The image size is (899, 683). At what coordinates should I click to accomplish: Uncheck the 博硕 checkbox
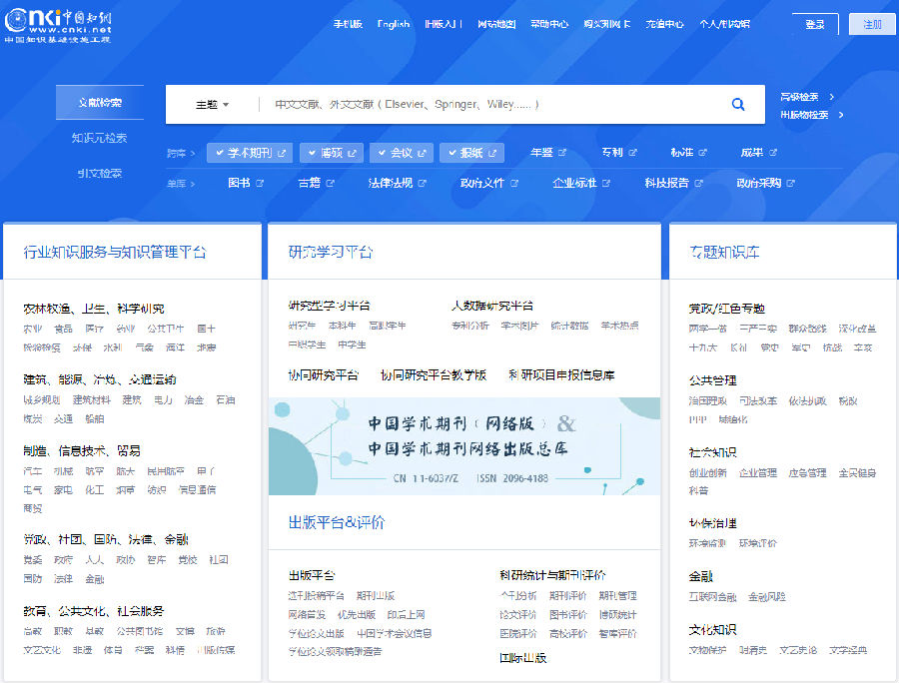tap(311, 151)
